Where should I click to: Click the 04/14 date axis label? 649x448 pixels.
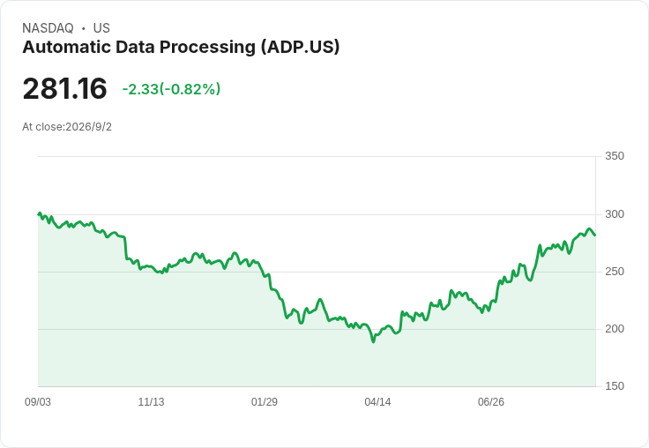click(x=377, y=402)
